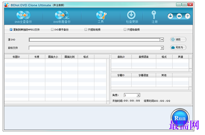205x135 pixels.
Task: Click the 音频语言 column header
Action: (144, 57)
